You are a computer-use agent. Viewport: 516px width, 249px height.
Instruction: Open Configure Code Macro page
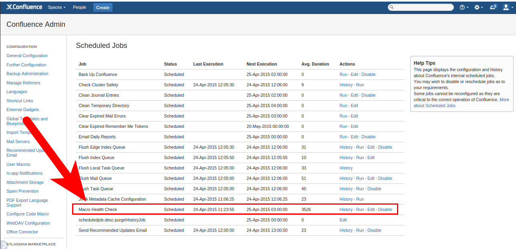click(x=28, y=214)
